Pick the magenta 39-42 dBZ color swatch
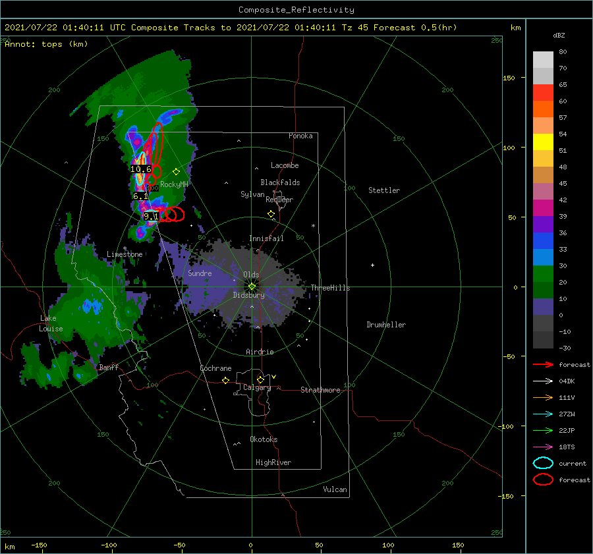Image resolution: width=593 pixels, height=554 pixels. (x=543, y=208)
